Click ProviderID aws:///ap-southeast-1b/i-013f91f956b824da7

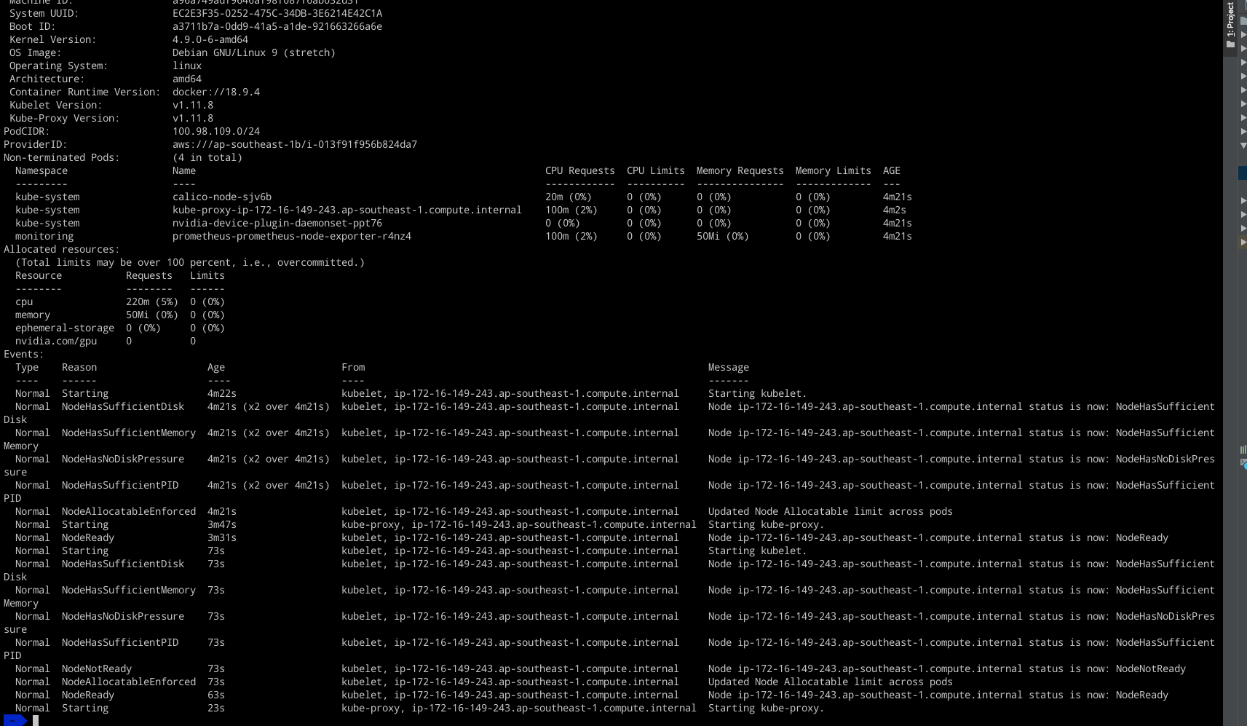[x=295, y=144]
